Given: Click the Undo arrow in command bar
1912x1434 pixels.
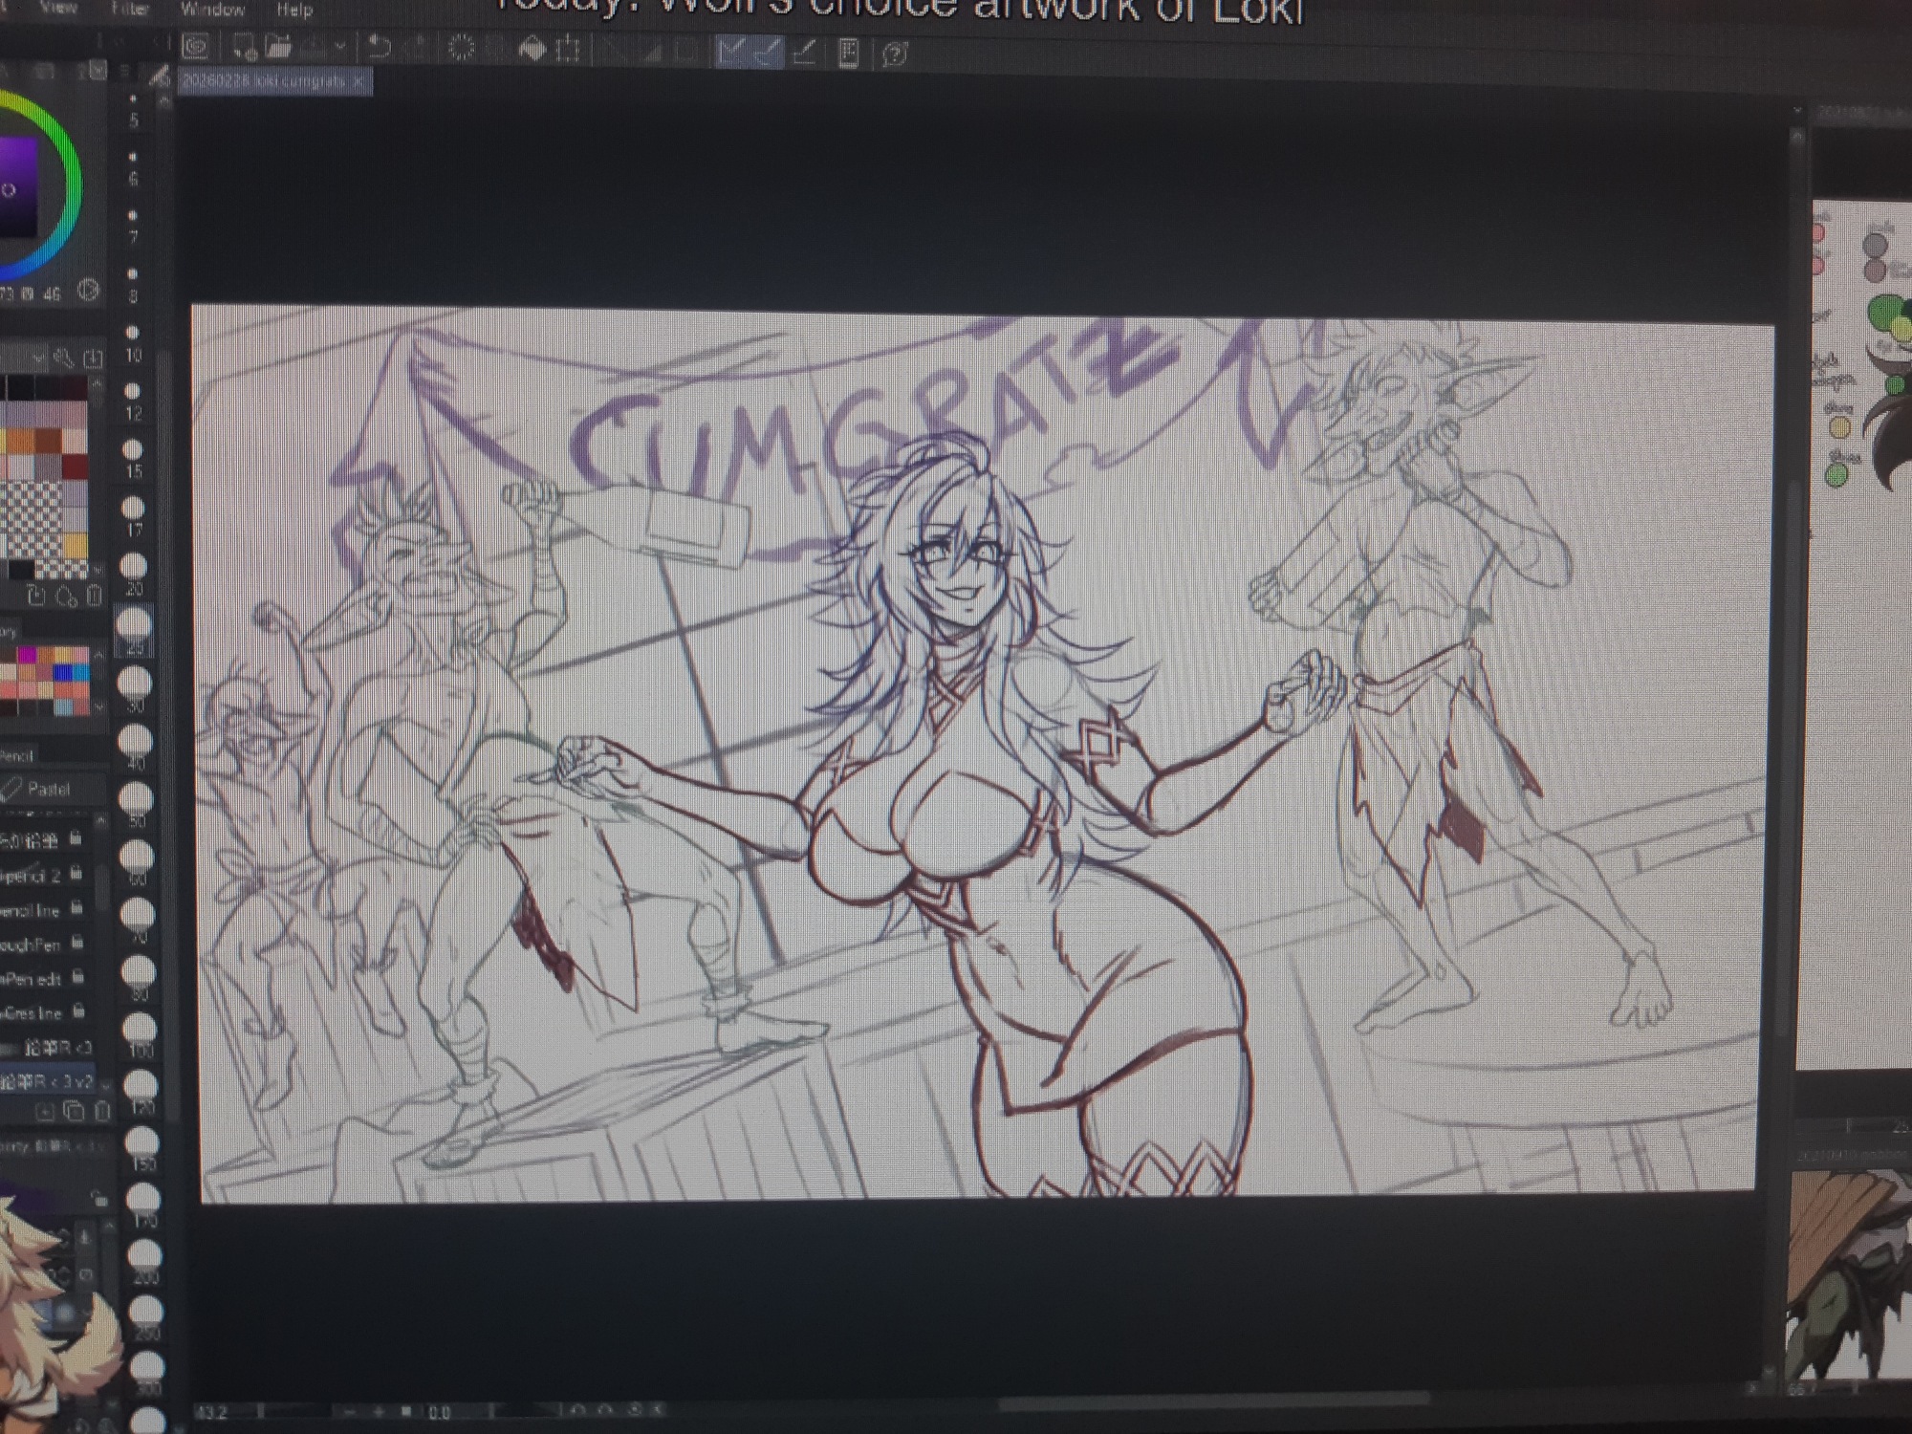Looking at the screenshot, I should coord(379,48).
